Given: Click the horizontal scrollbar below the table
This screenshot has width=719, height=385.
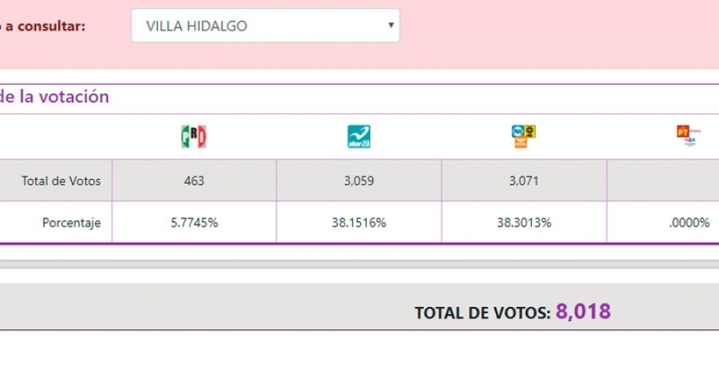Looking at the screenshot, I should (359, 263).
